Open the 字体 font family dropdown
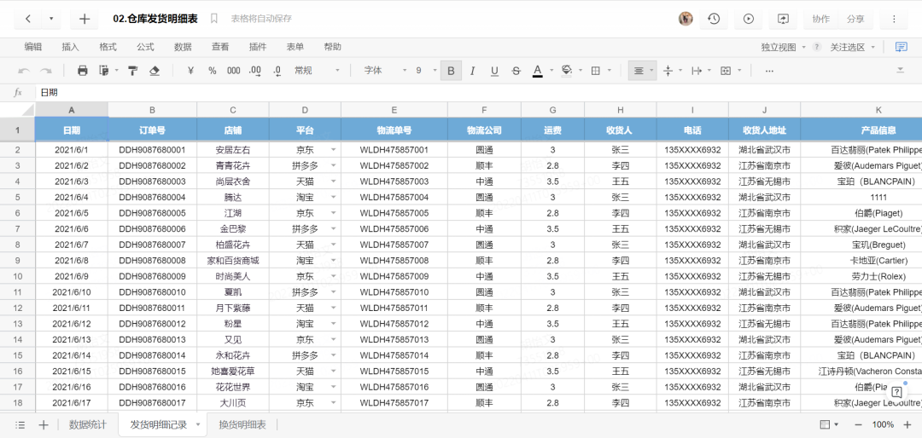Image resolution: width=922 pixels, height=438 pixels. click(385, 71)
